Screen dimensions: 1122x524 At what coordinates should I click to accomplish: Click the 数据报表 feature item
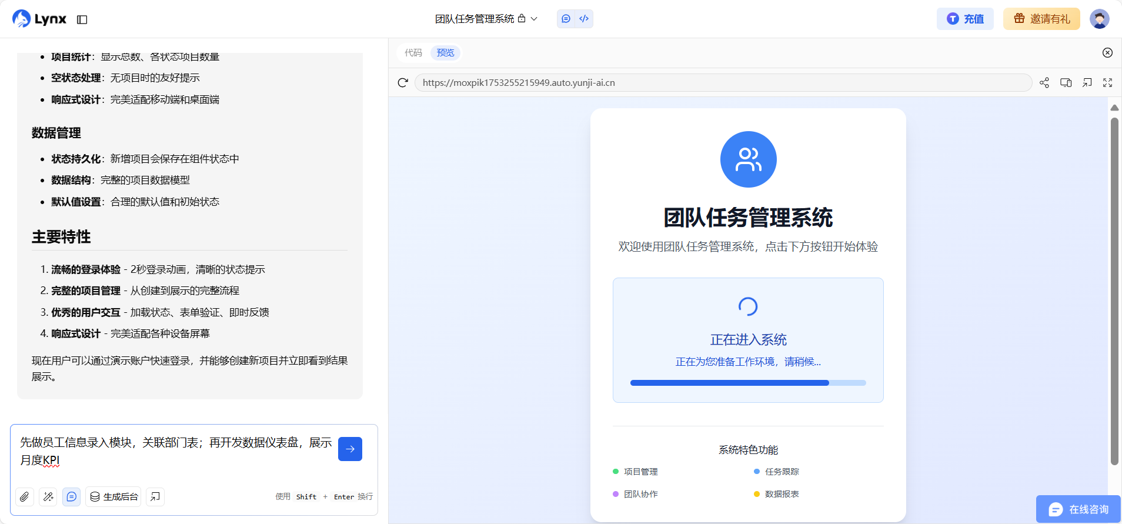[777, 494]
